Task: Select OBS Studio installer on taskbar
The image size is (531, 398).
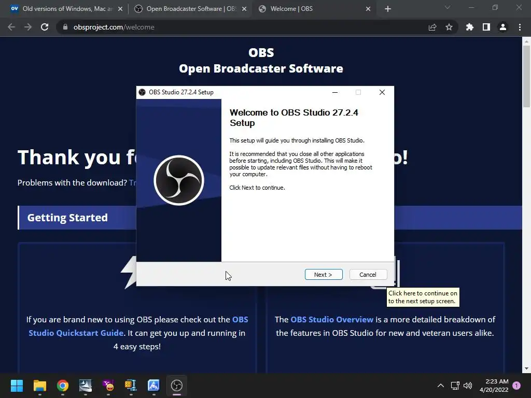Action: tap(177, 386)
